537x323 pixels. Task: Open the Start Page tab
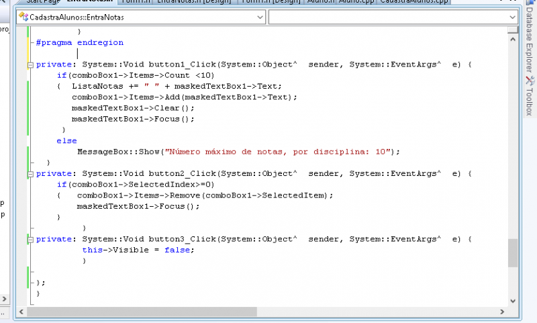[x=42, y=2]
